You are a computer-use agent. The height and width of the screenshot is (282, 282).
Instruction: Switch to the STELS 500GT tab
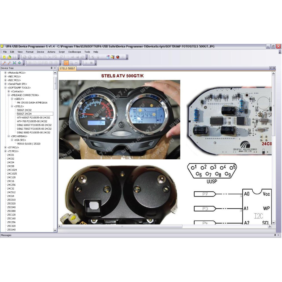(67, 68)
